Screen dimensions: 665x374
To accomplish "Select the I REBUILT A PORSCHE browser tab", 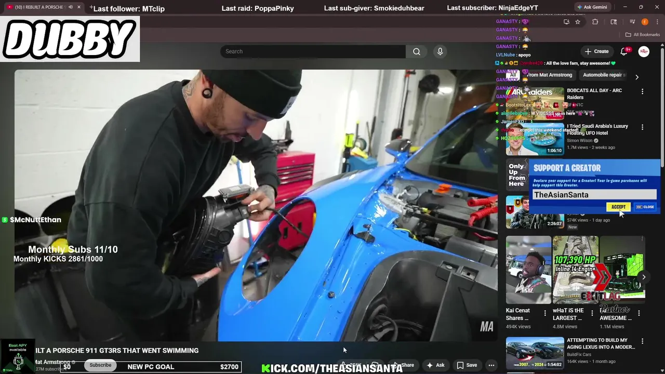I will pos(44,7).
